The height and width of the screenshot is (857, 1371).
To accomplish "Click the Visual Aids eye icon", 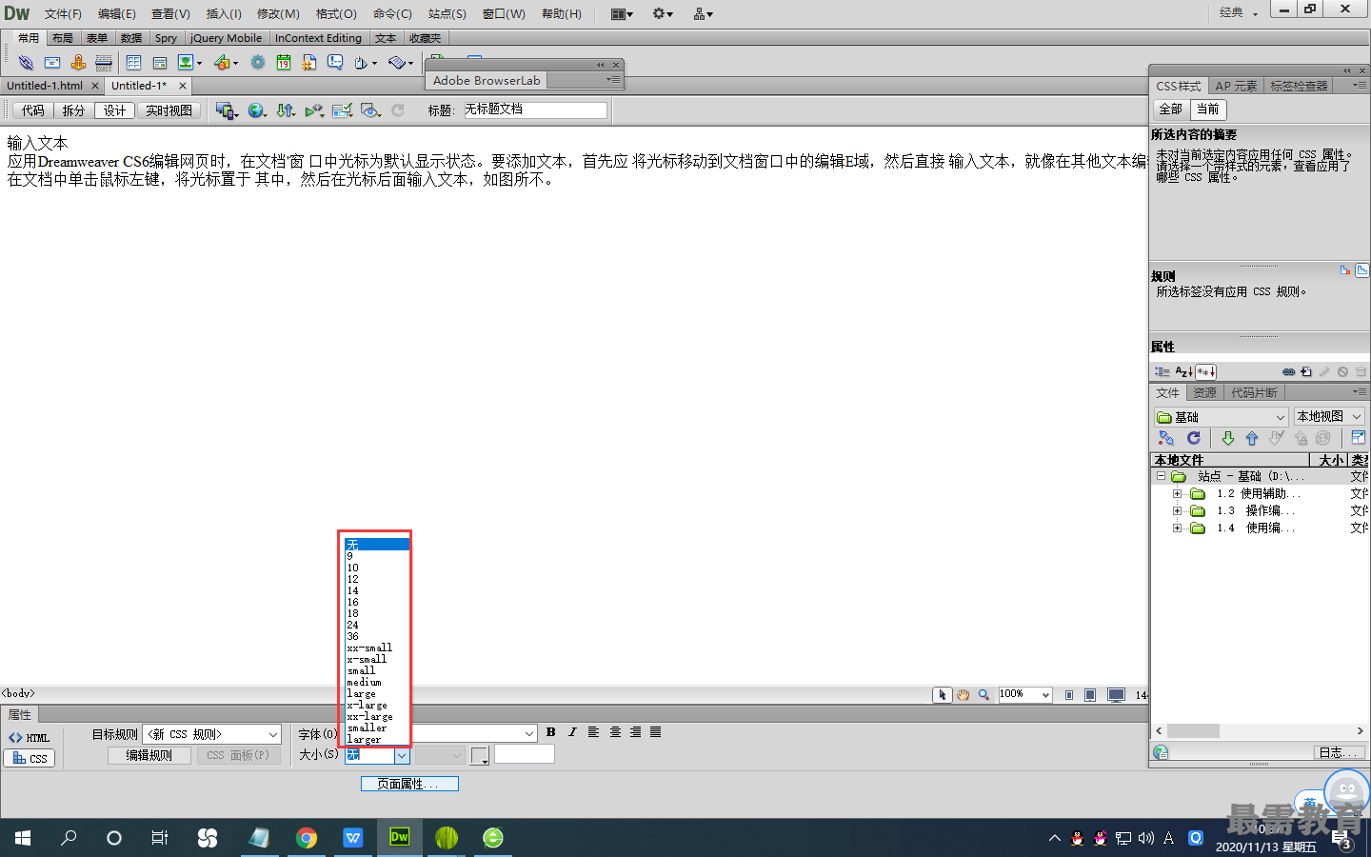I will (x=370, y=110).
